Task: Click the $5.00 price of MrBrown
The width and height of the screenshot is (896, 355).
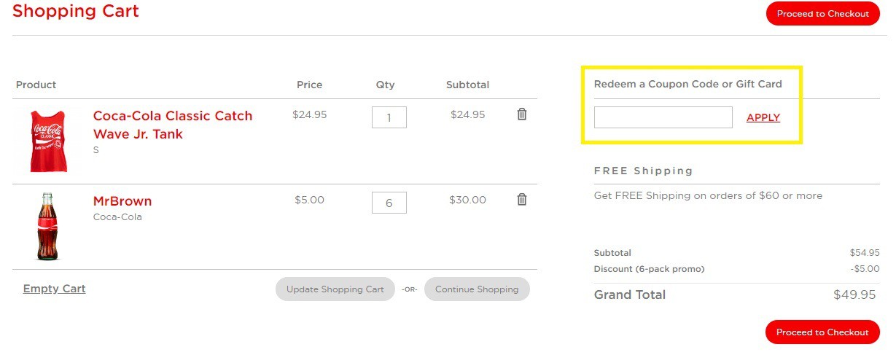Action: click(x=310, y=200)
